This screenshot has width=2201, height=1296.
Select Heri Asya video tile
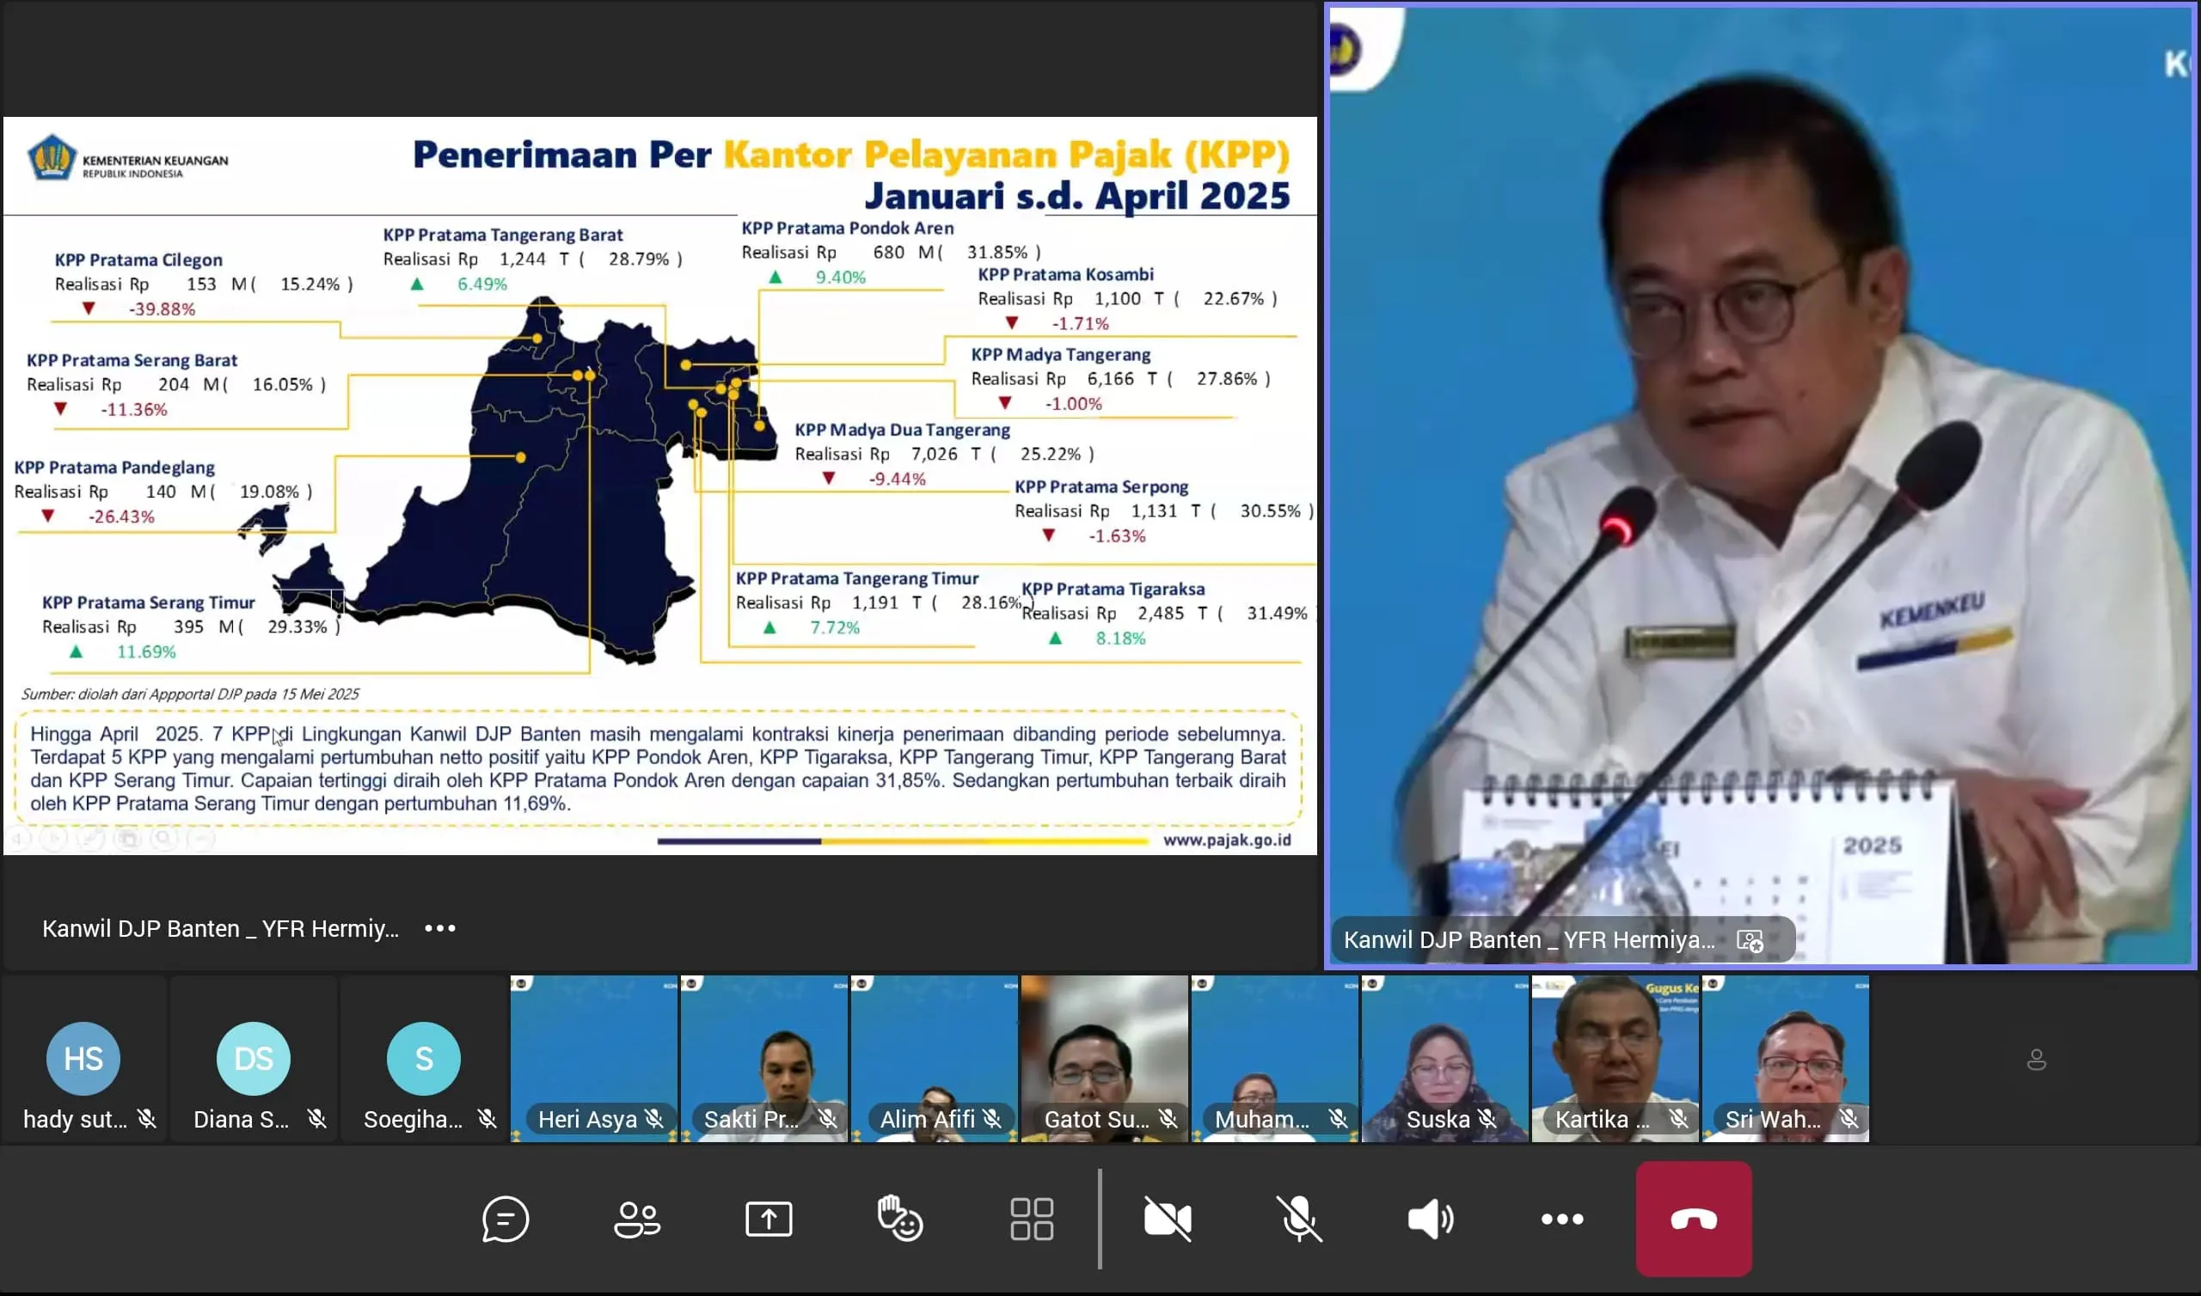[594, 1059]
